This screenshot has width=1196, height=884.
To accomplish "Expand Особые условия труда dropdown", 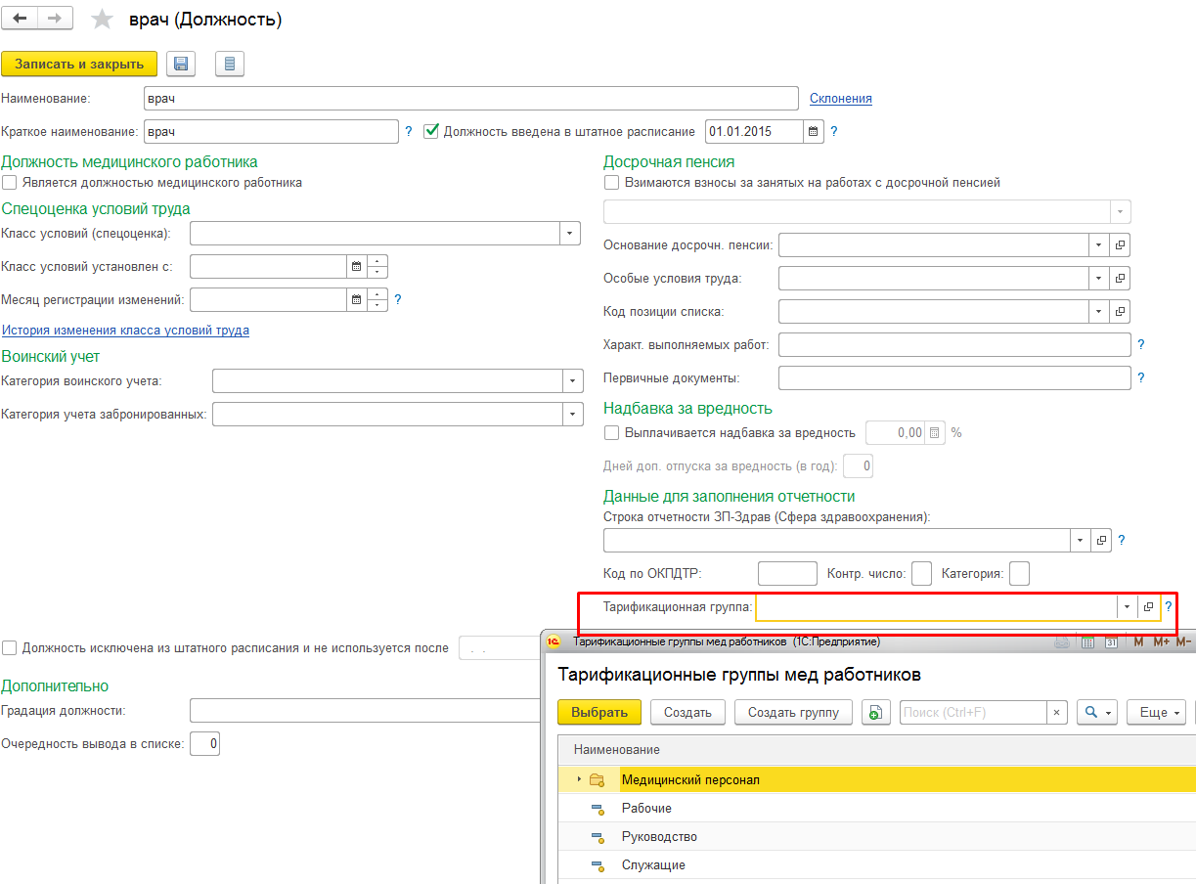I will tap(1099, 279).
